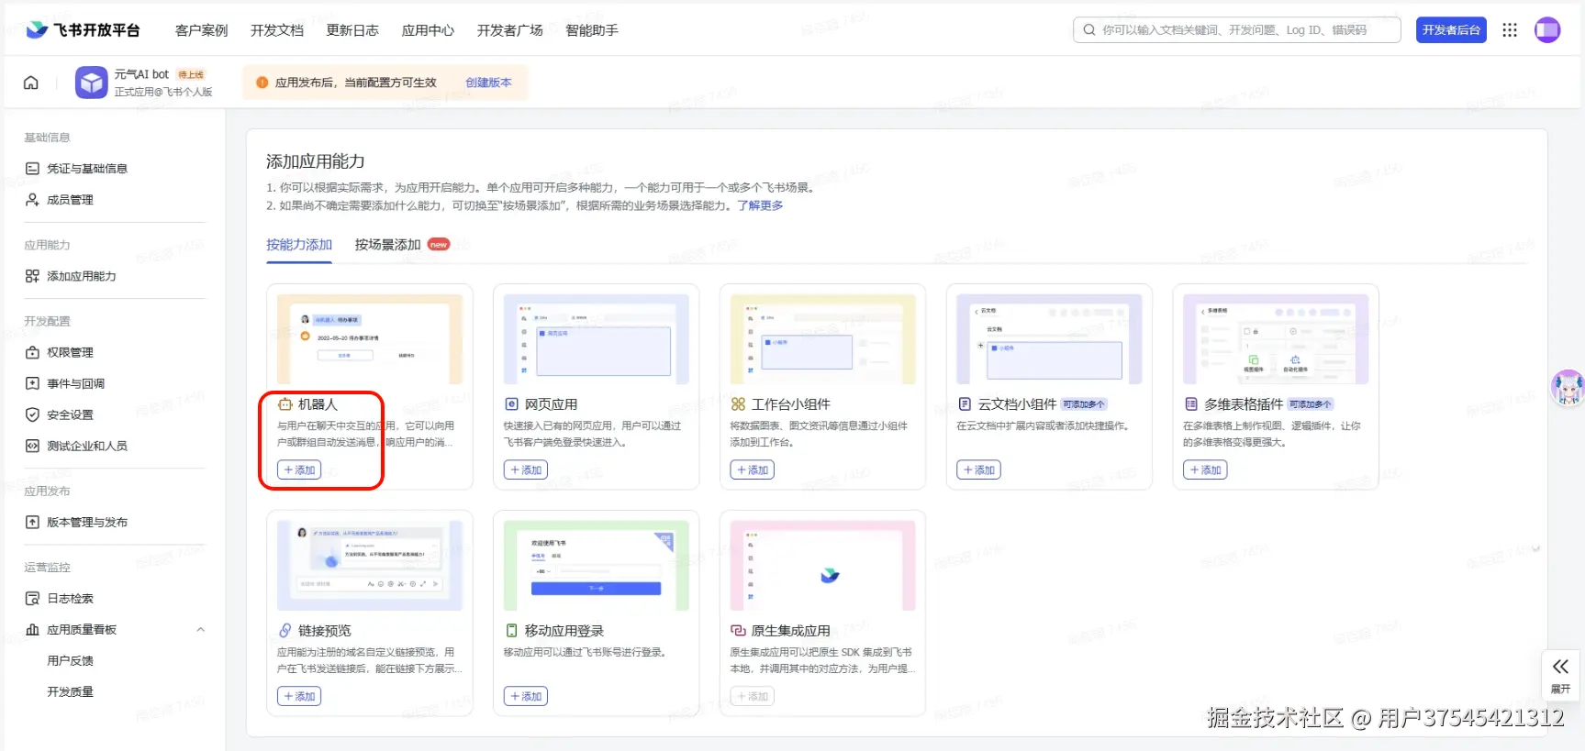The height and width of the screenshot is (751, 1585).
Task: Click the icon beside 原生集成应用
Action: click(x=738, y=631)
